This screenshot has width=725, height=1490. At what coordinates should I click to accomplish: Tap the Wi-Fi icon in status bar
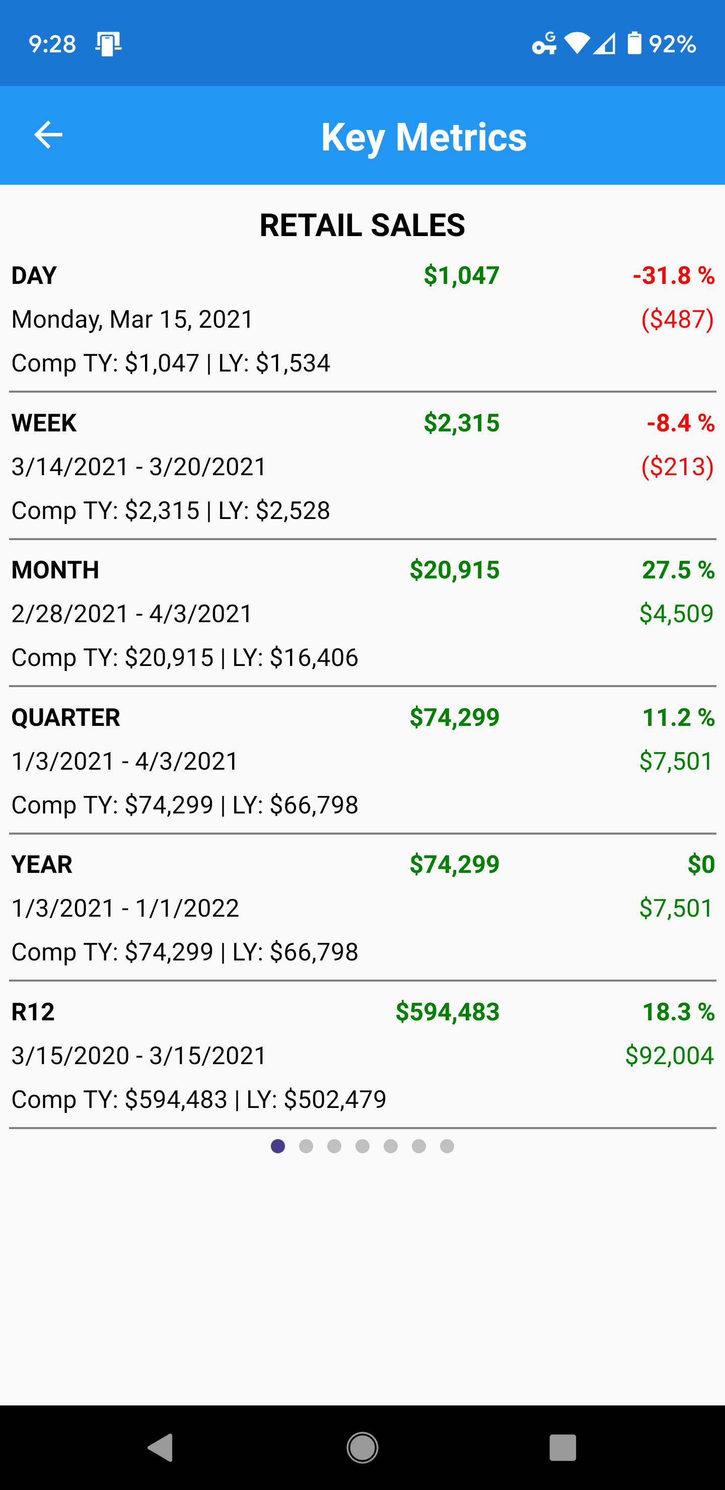(576, 43)
